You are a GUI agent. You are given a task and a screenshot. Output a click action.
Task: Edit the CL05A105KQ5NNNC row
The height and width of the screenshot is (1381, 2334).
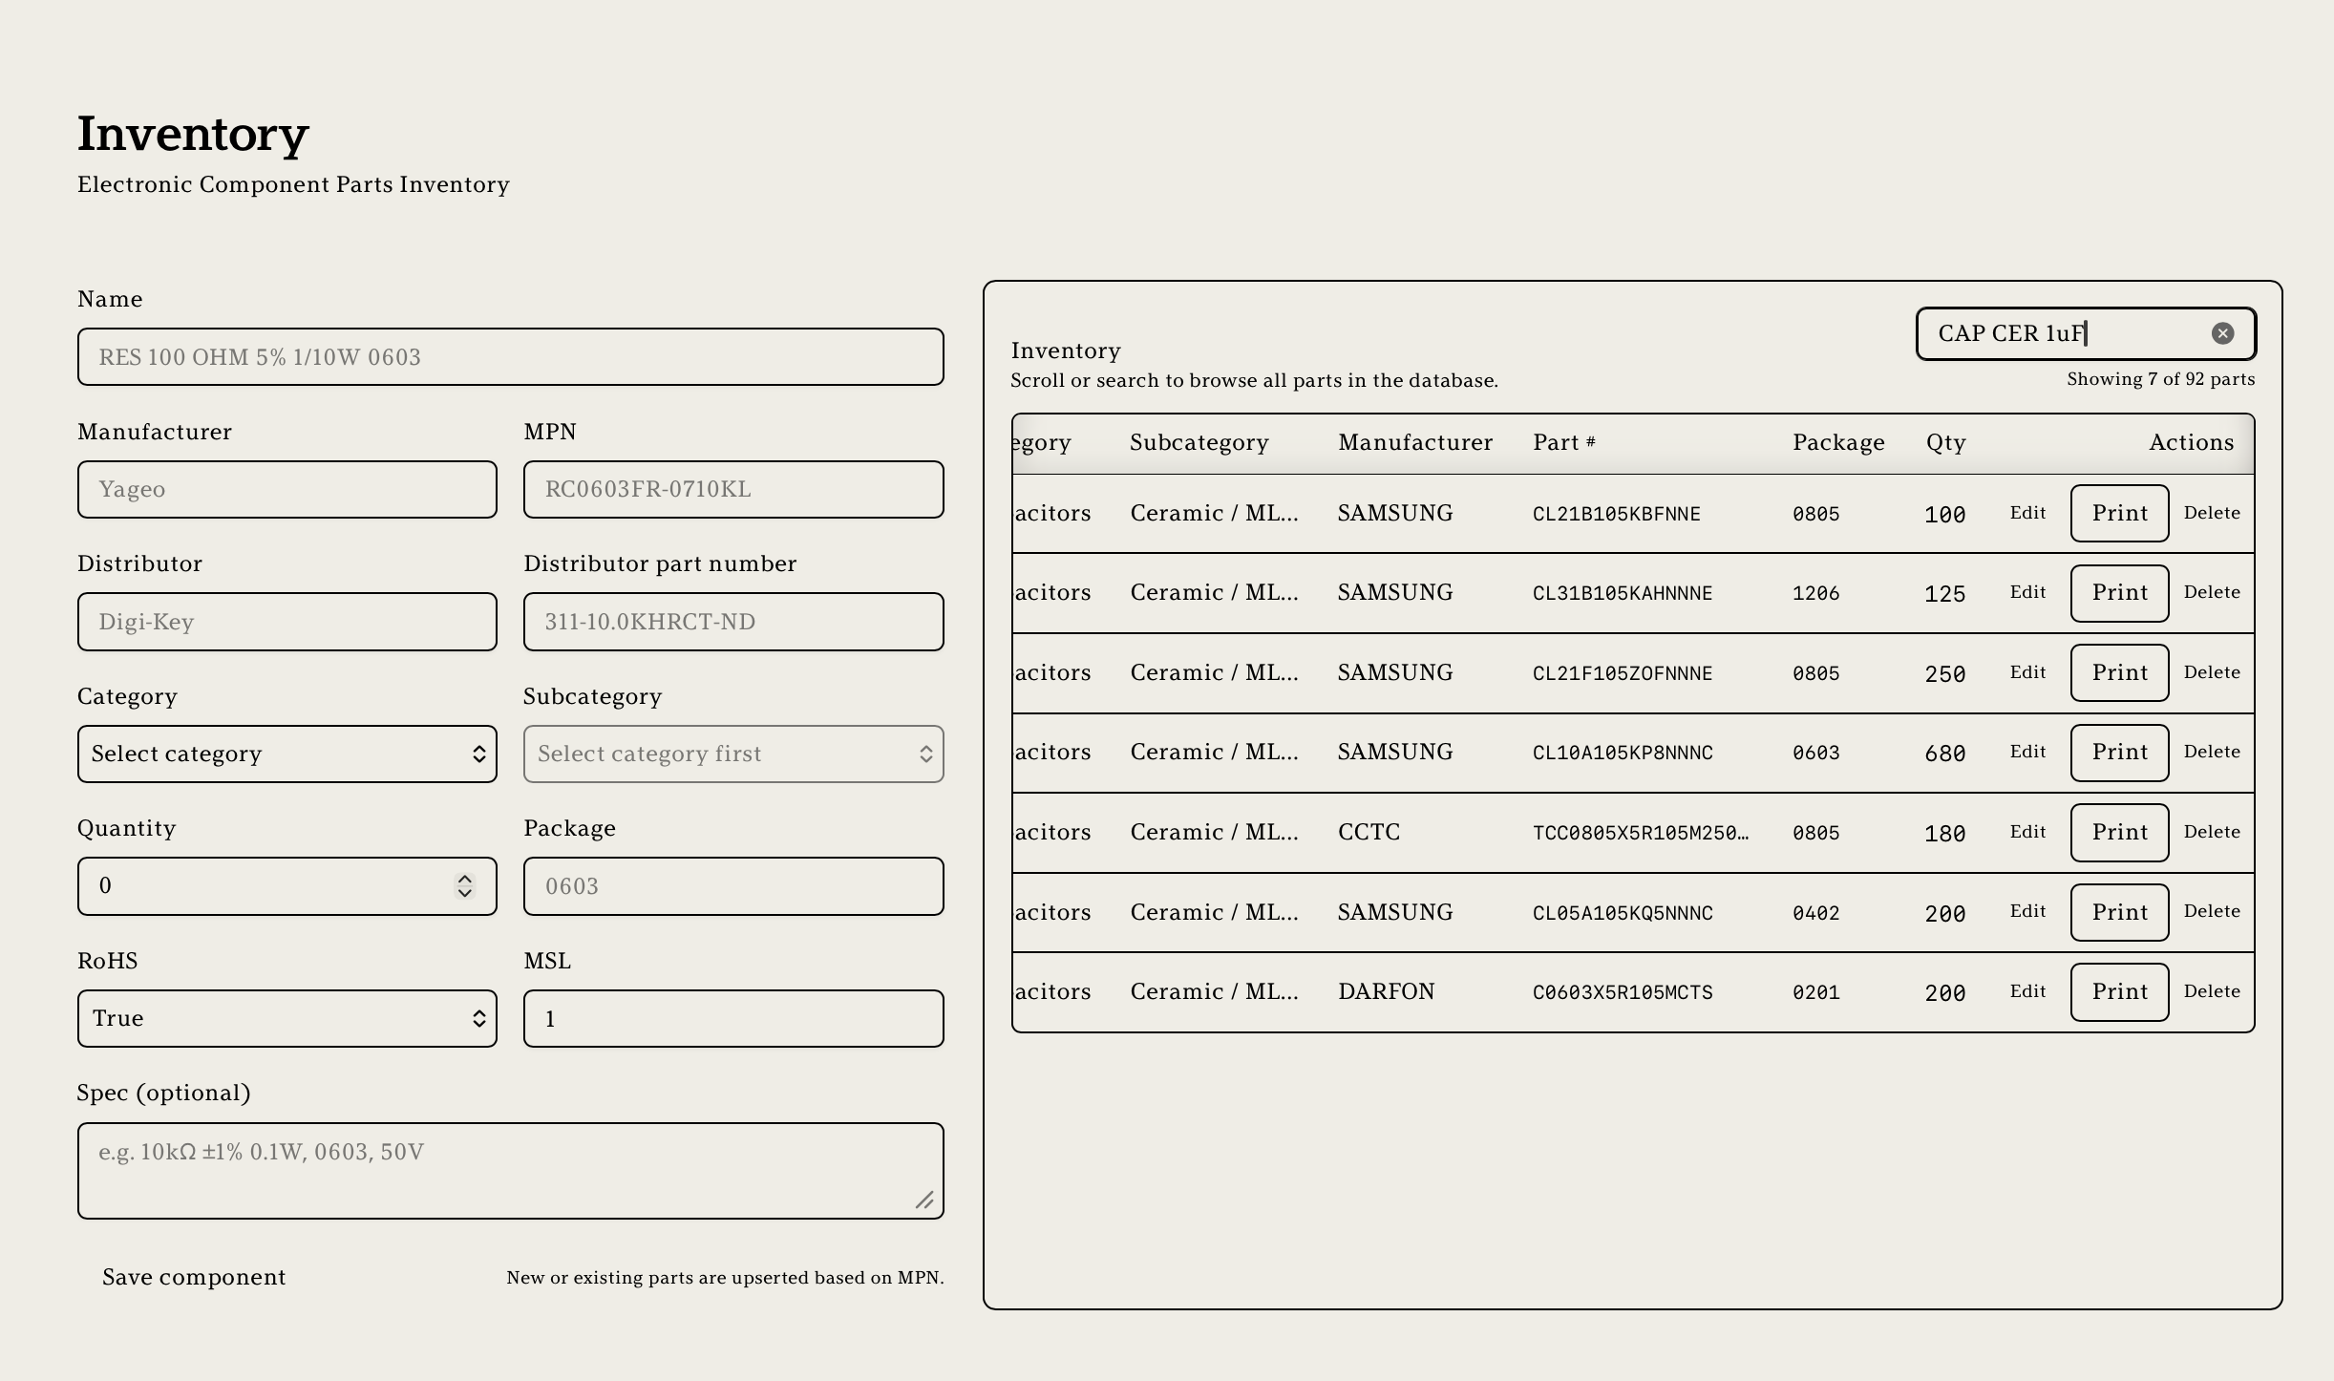[2027, 911]
